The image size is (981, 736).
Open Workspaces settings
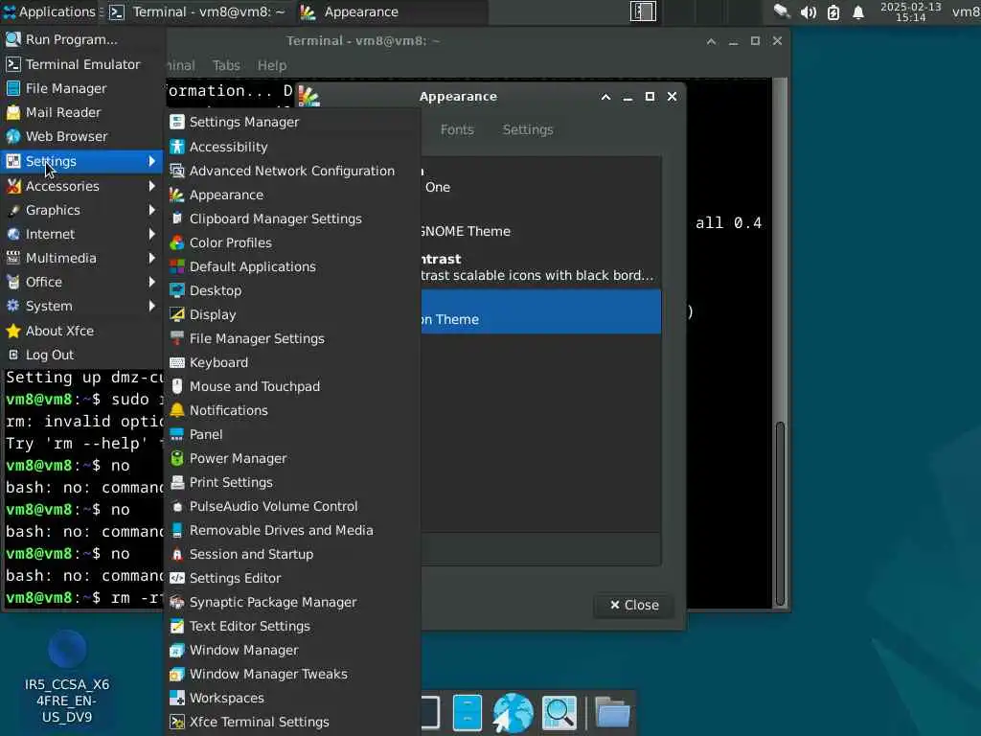click(x=291, y=698)
